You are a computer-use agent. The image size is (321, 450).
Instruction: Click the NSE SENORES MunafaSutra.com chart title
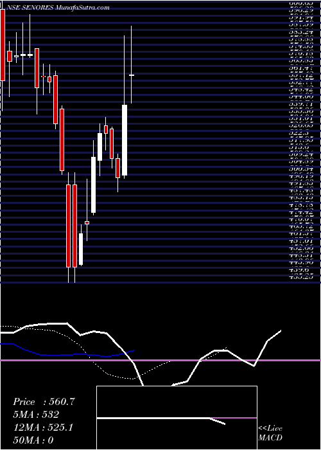pyautogui.click(x=57, y=8)
